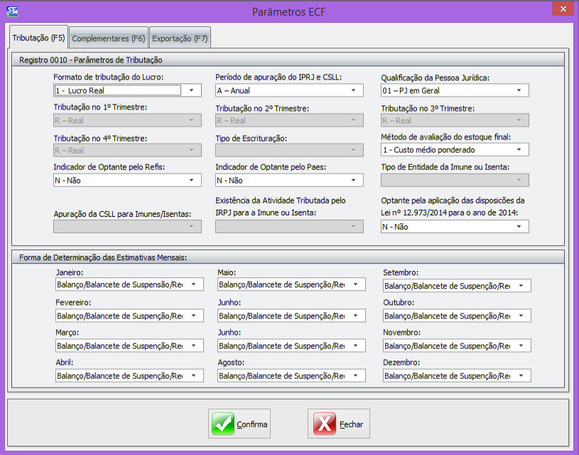Click the red X Fechar icon

tap(325, 424)
